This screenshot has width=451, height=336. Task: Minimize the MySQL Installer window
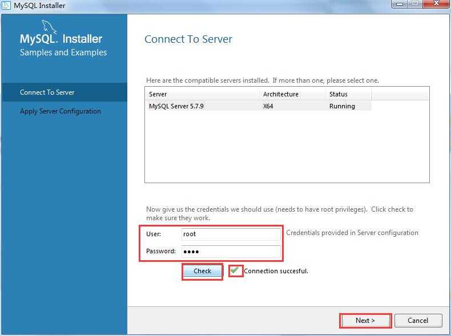400,4
